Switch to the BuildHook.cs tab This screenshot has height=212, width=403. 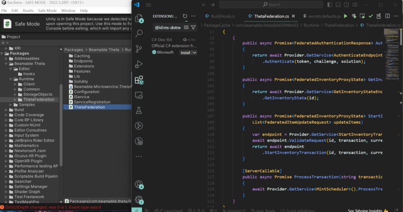tap(220, 16)
